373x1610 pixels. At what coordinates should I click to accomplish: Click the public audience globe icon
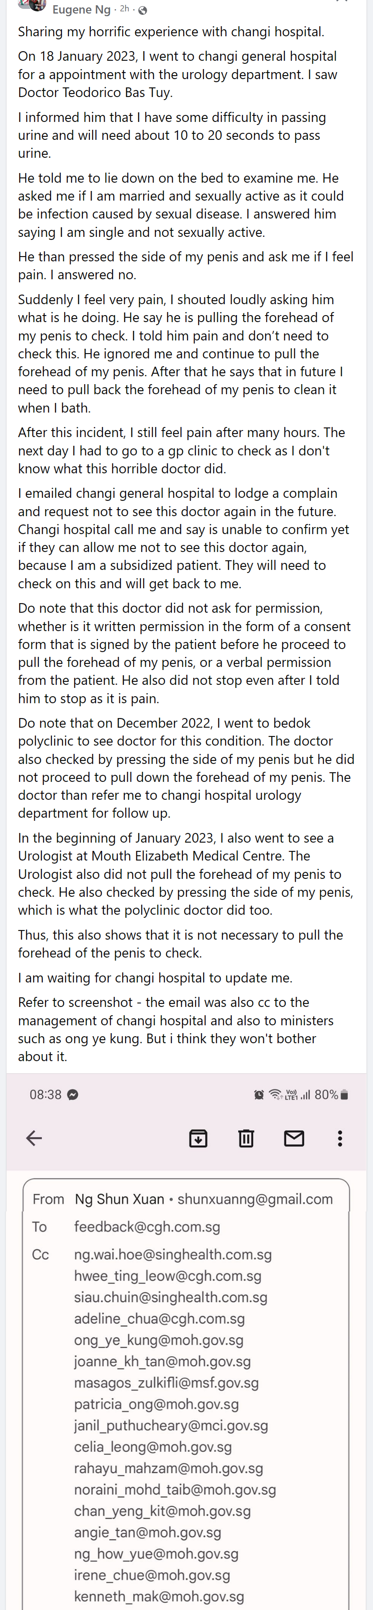pos(142,10)
